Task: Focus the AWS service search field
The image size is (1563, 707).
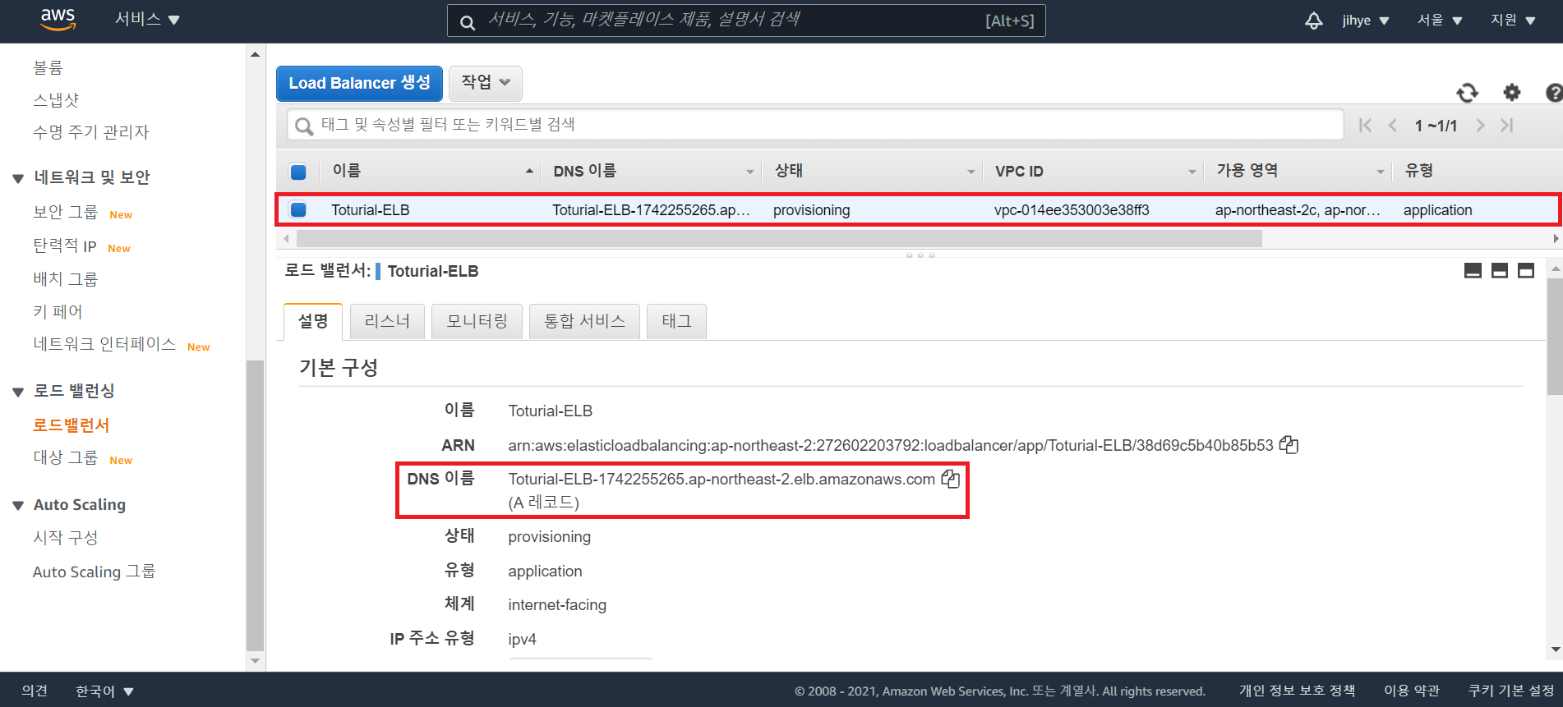Action: point(746,21)
